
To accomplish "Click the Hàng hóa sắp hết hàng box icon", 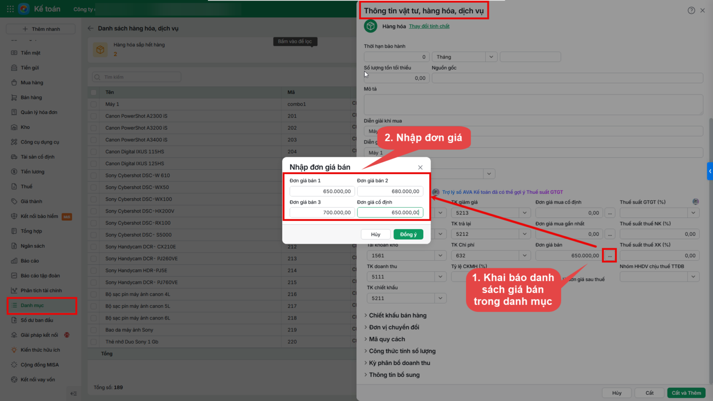I will click(100, 49).
